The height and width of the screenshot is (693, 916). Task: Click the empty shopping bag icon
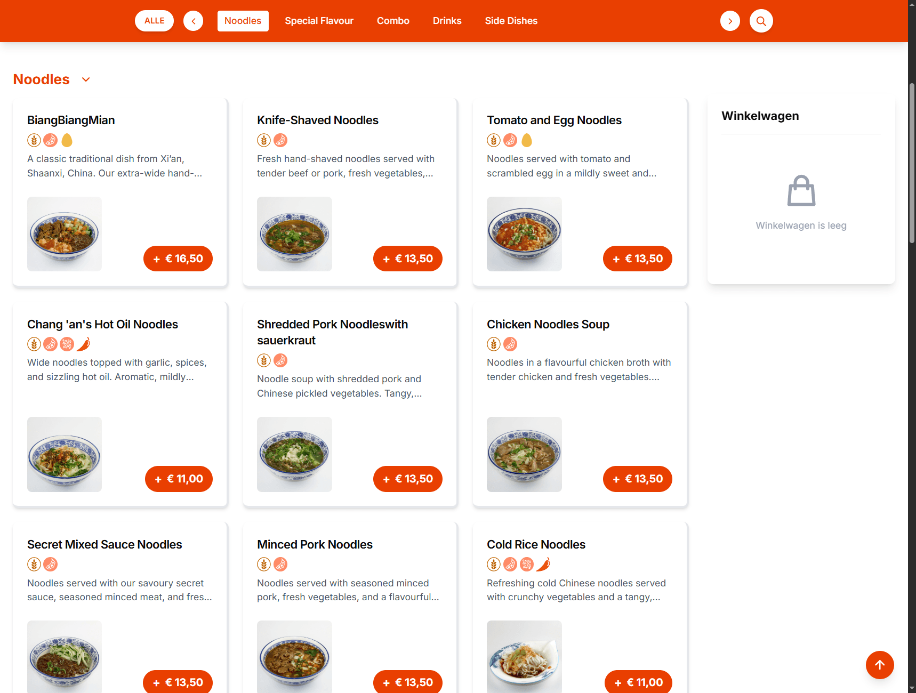pyautogui.click(x=801, y=190)
